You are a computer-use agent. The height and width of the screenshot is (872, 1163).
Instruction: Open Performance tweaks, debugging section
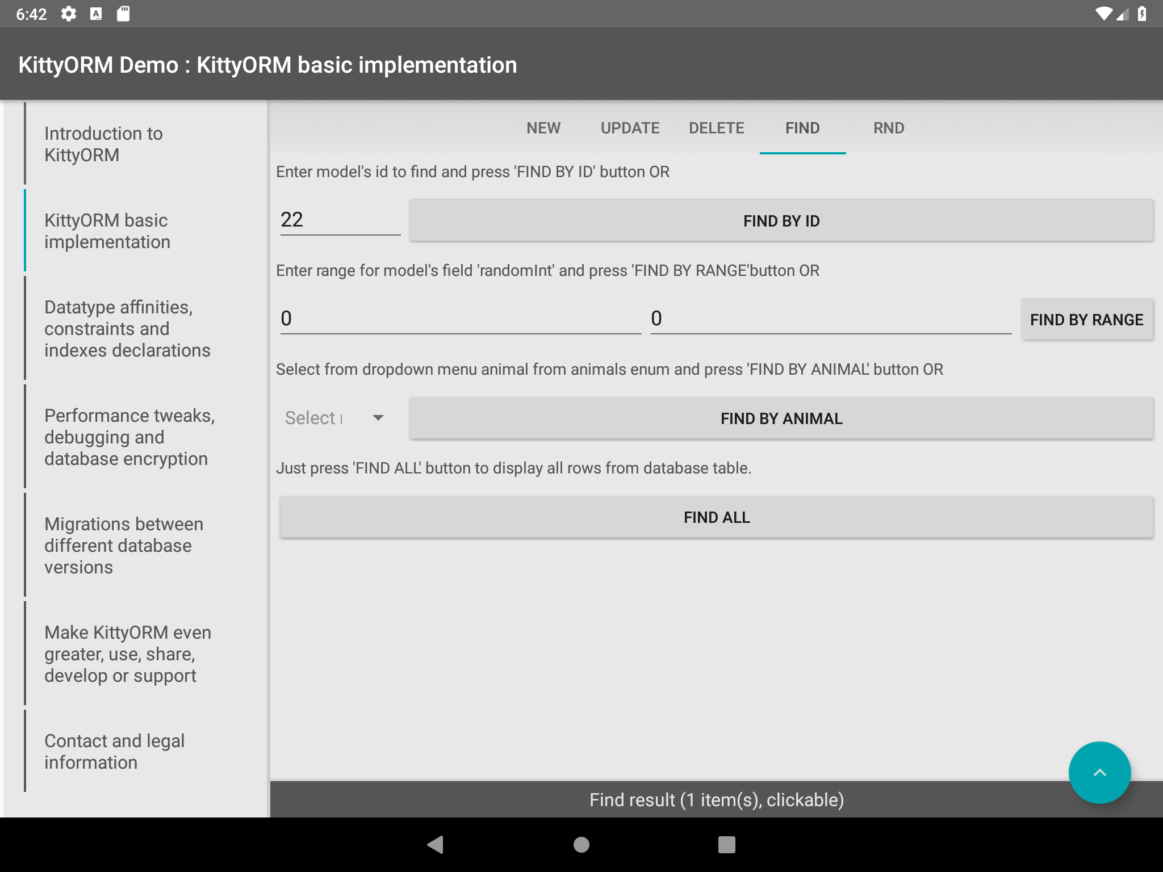(x=145, y=437)
